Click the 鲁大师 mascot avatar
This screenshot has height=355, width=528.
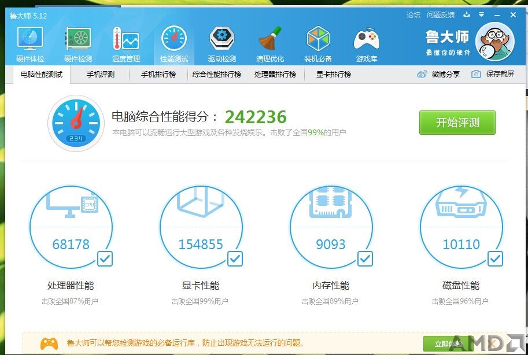[x=494, y=42]
